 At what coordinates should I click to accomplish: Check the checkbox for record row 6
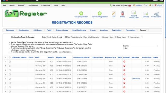click(x=10, y=83)
